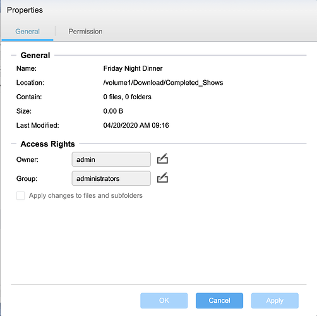317x316 pixels.
Task: Click the Cancel button
Action: coord(219,300)
